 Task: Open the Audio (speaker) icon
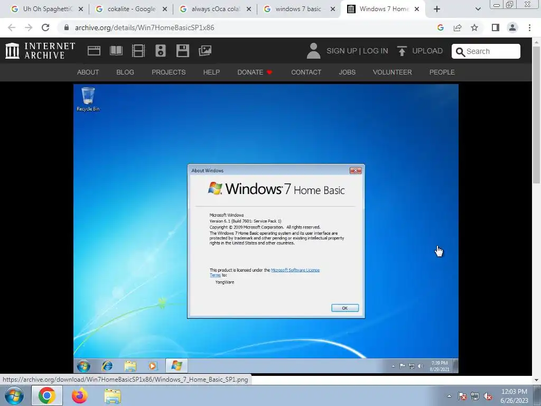coord(161,51)
